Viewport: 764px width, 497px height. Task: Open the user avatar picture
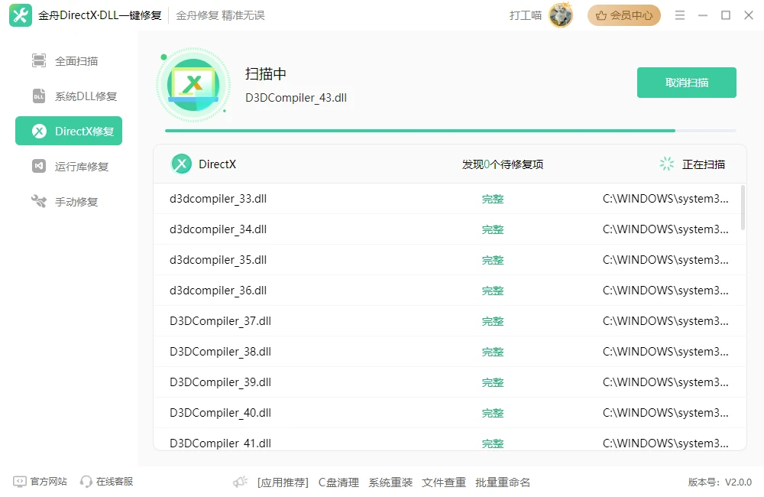click(x=561, y=15)
